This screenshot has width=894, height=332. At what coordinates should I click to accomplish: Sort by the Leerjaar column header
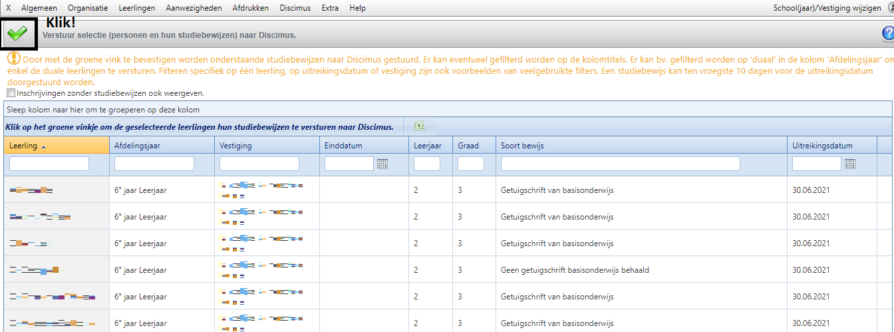click(430, 146)
